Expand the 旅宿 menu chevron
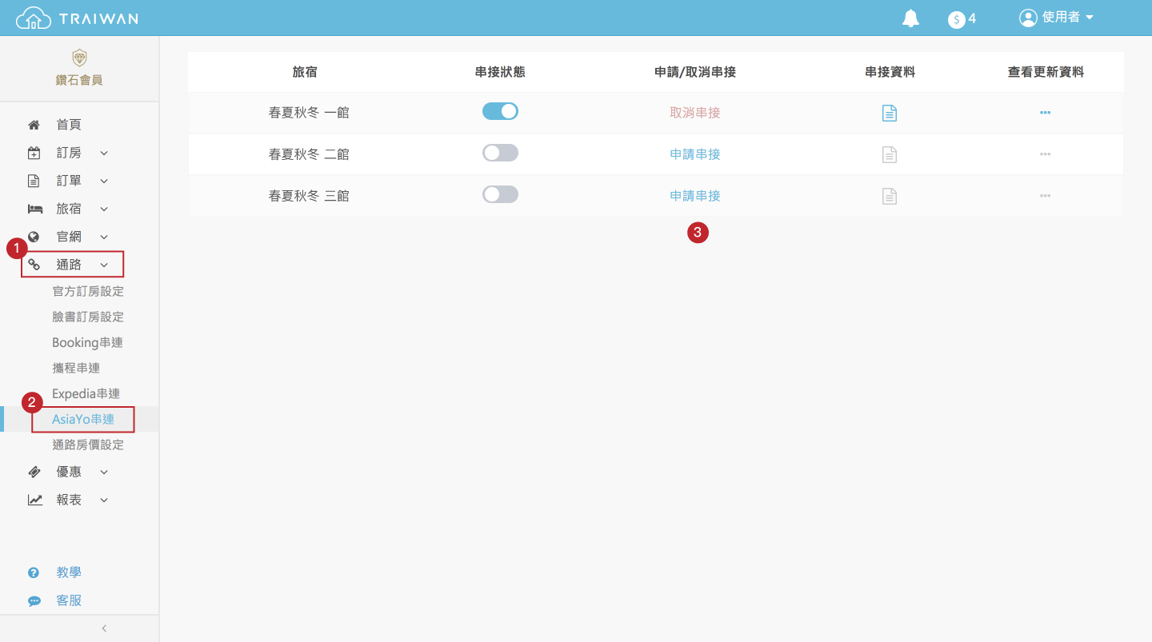Image resolution: width=1152 pixels, height=642 pixels. tap(104, 209)
